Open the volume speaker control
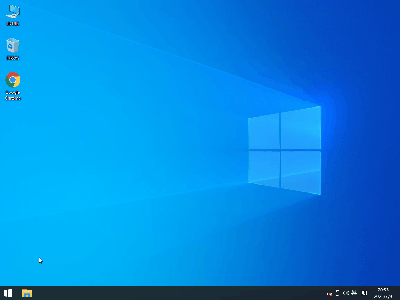Viewport: 400px width, 300px height. [x=345, y=293]
